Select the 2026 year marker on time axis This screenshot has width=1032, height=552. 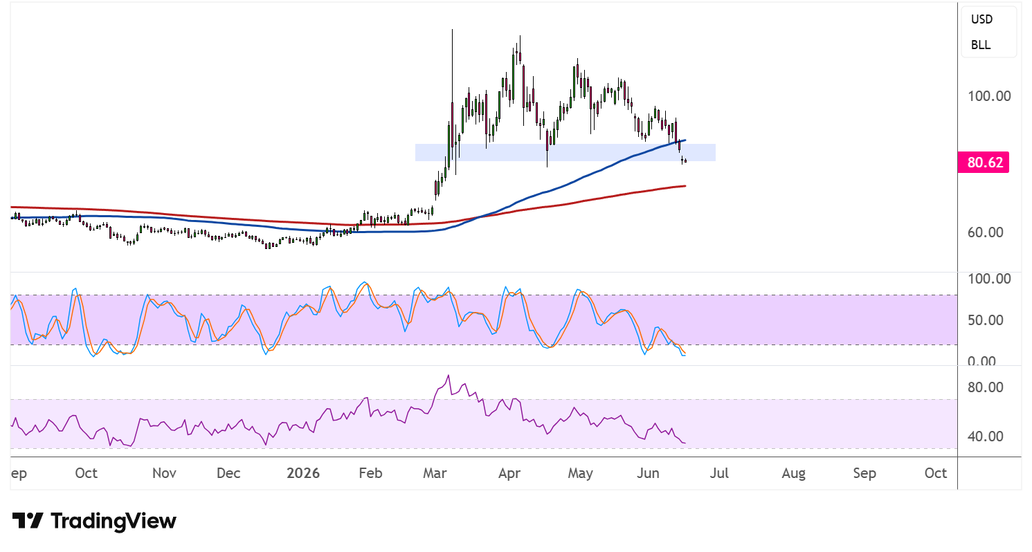click(x=303, y=473)
